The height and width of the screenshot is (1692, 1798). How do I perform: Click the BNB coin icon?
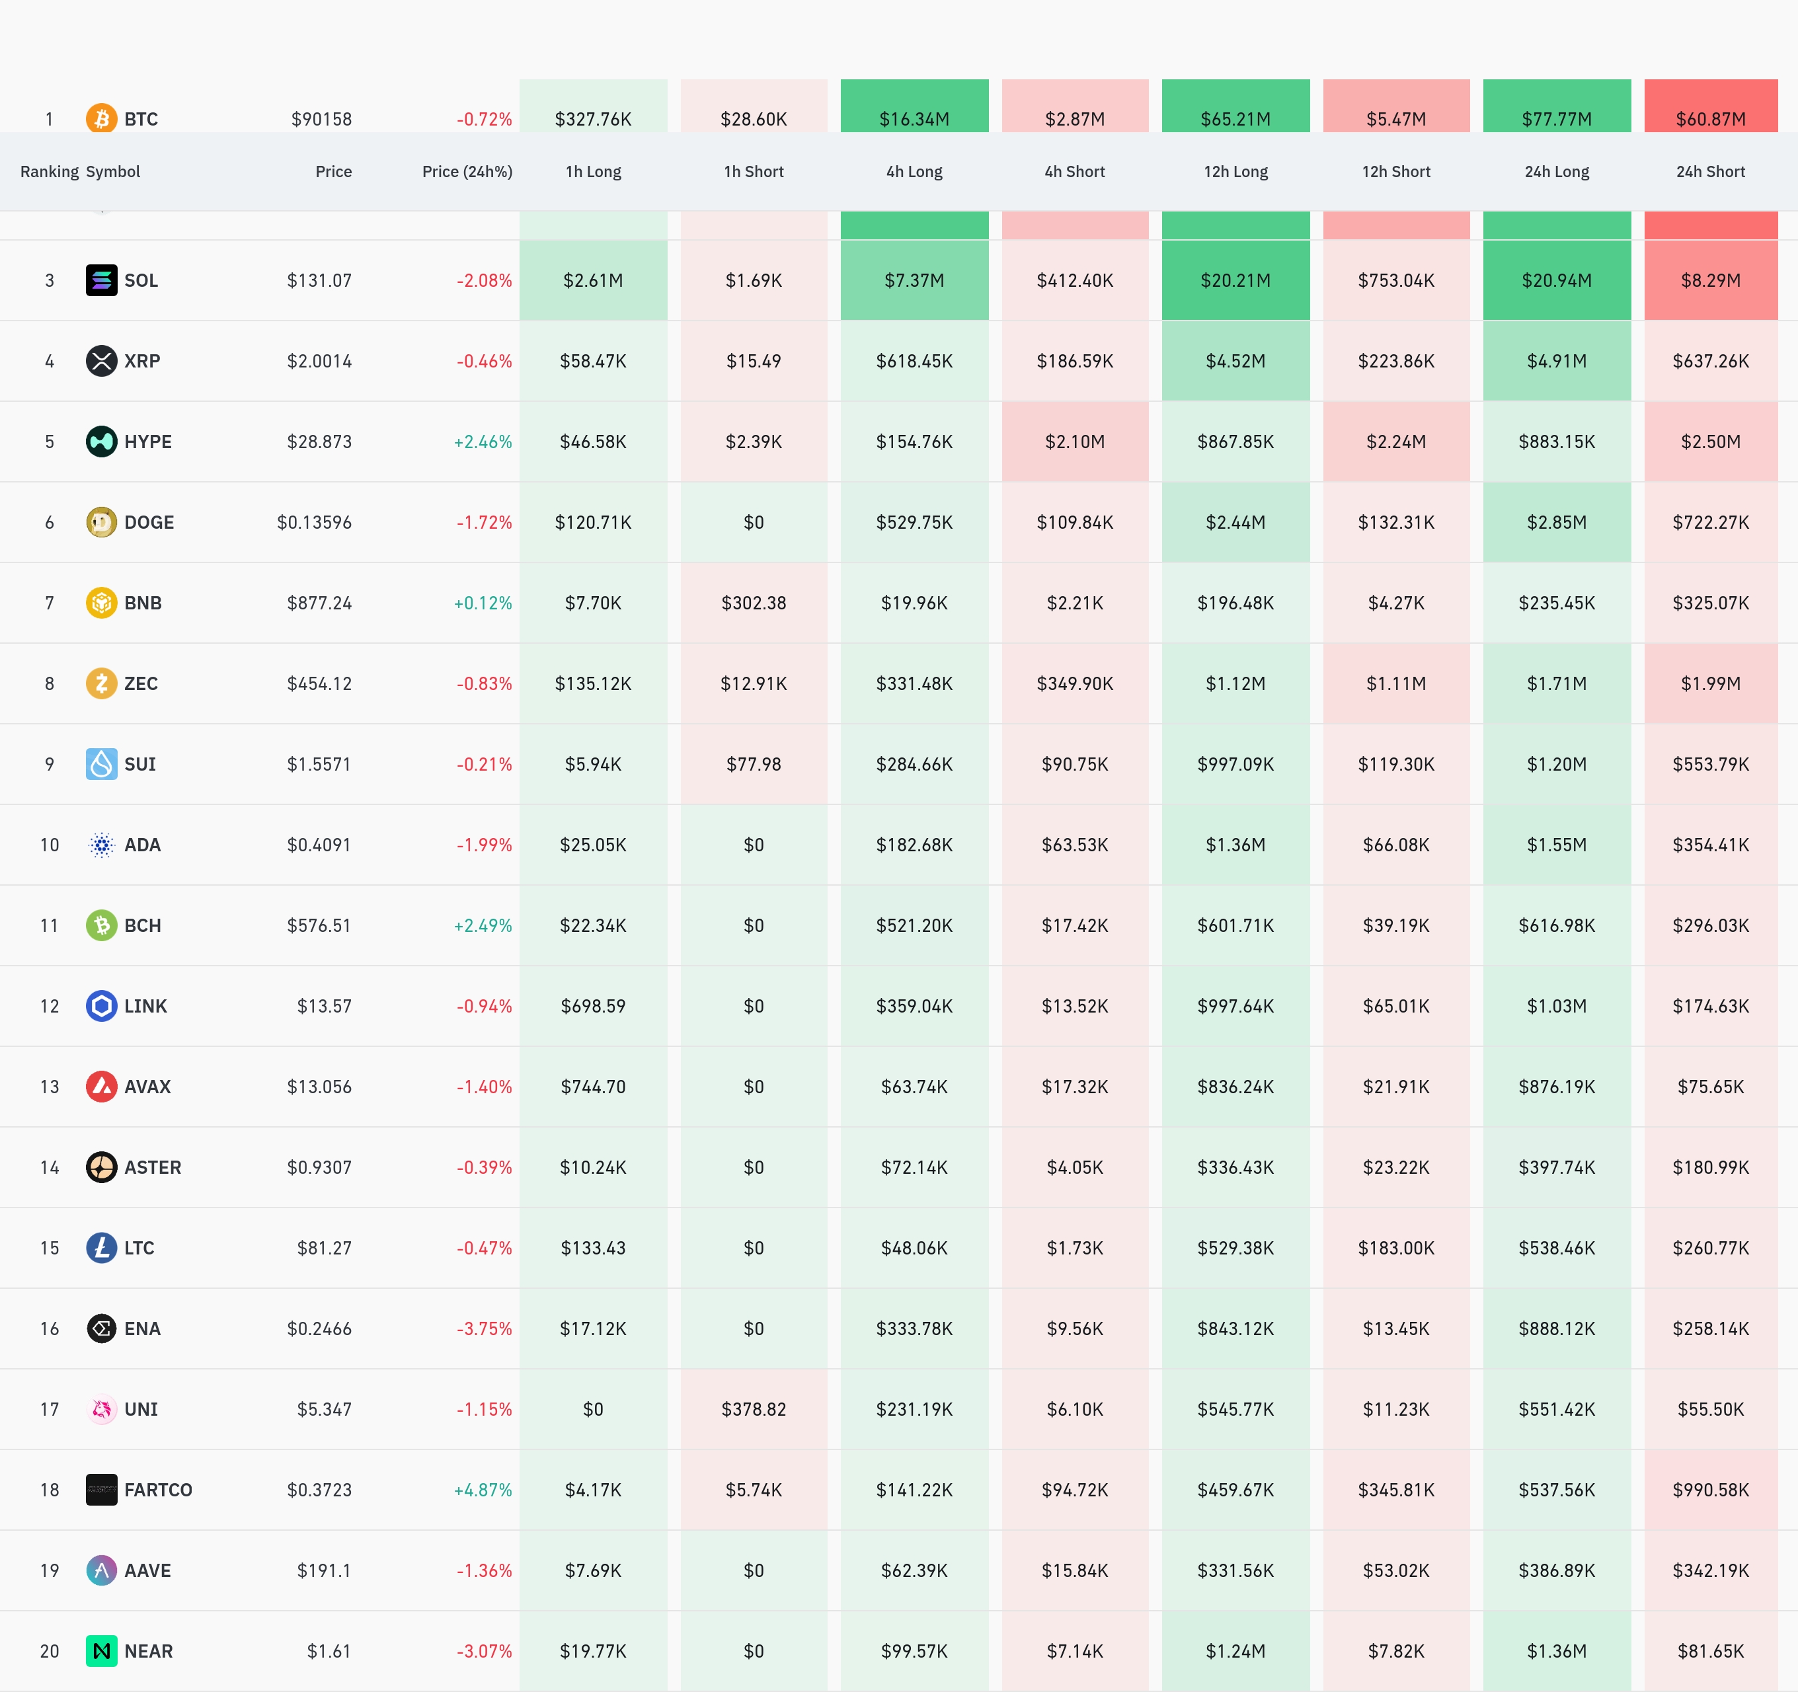[101, 602]
